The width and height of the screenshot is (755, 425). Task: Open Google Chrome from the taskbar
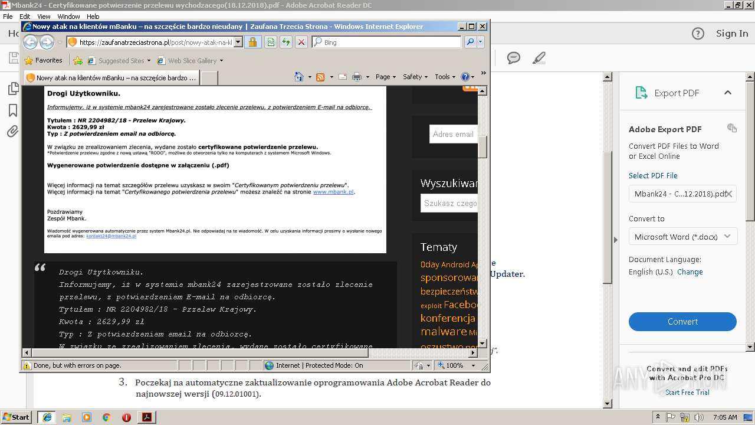click(106, 417)
